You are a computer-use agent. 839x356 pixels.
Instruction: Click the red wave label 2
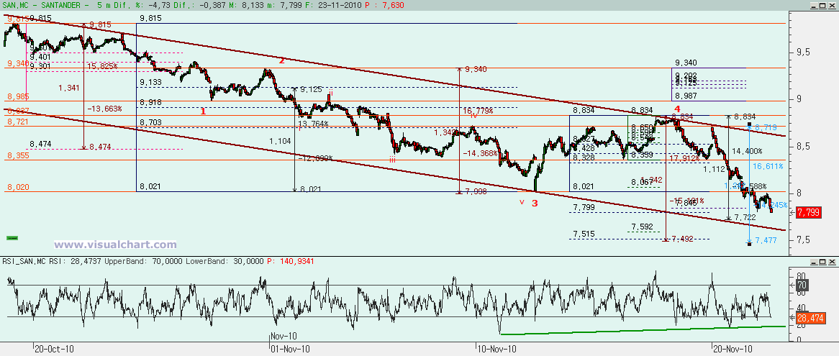[x=281, y=60]
